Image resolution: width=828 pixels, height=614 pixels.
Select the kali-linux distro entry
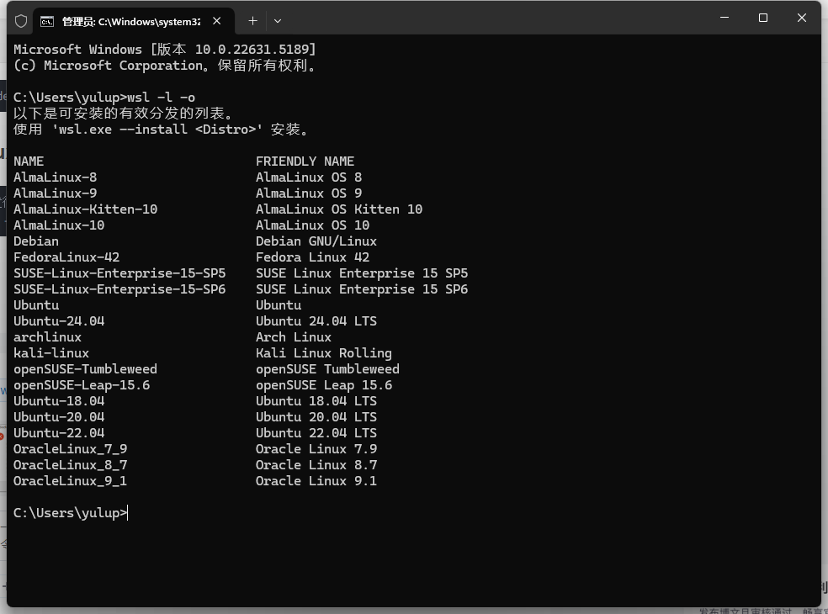click(x=50, y=352)
